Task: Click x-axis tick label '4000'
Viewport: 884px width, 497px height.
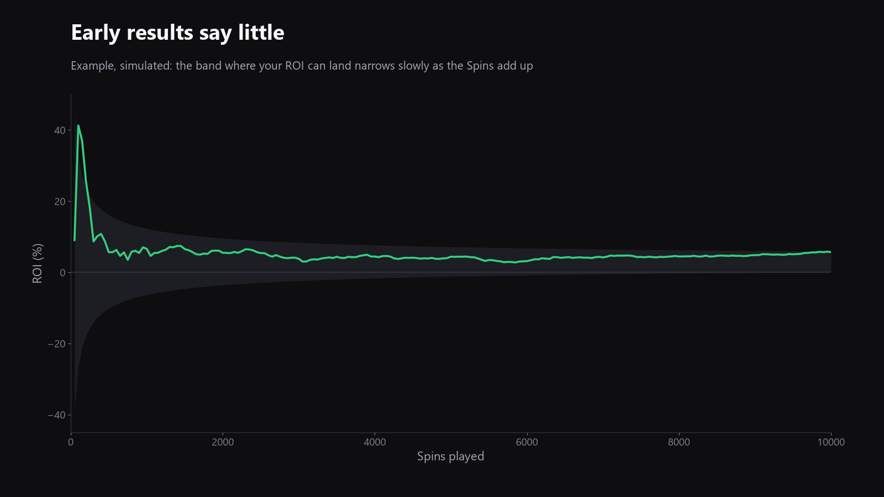Action: (375, 442)
